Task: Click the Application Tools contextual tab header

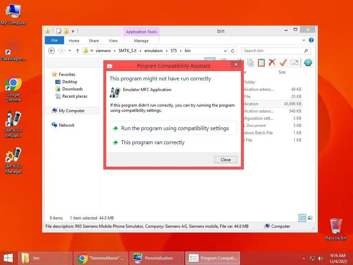Action: [141, 32]
